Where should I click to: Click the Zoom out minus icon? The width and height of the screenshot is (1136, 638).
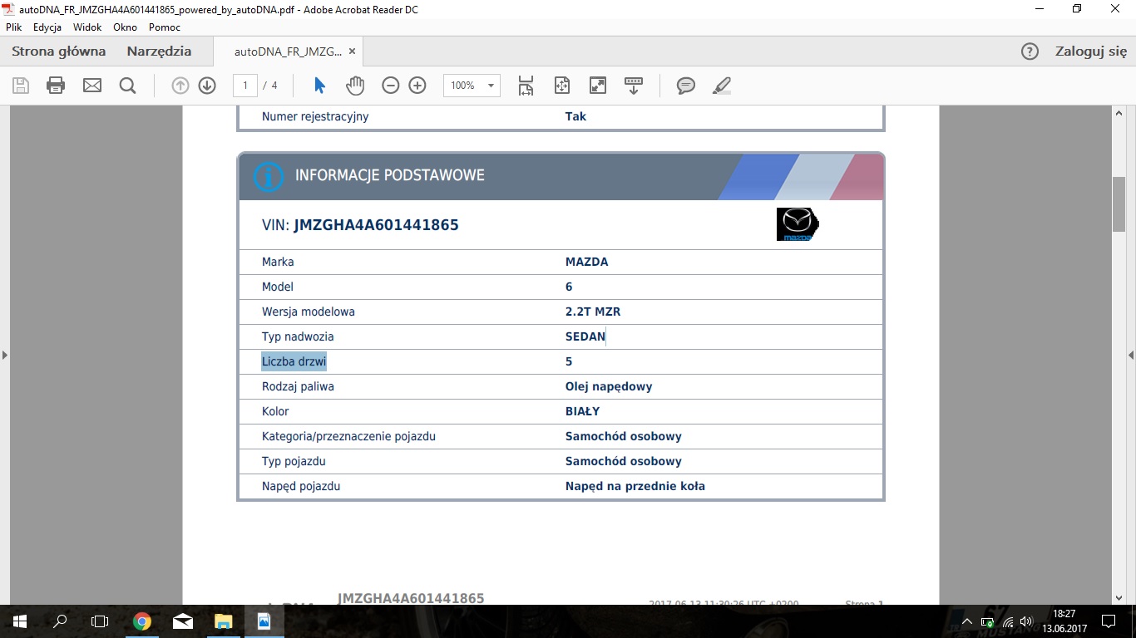click(x=391, y=86)
